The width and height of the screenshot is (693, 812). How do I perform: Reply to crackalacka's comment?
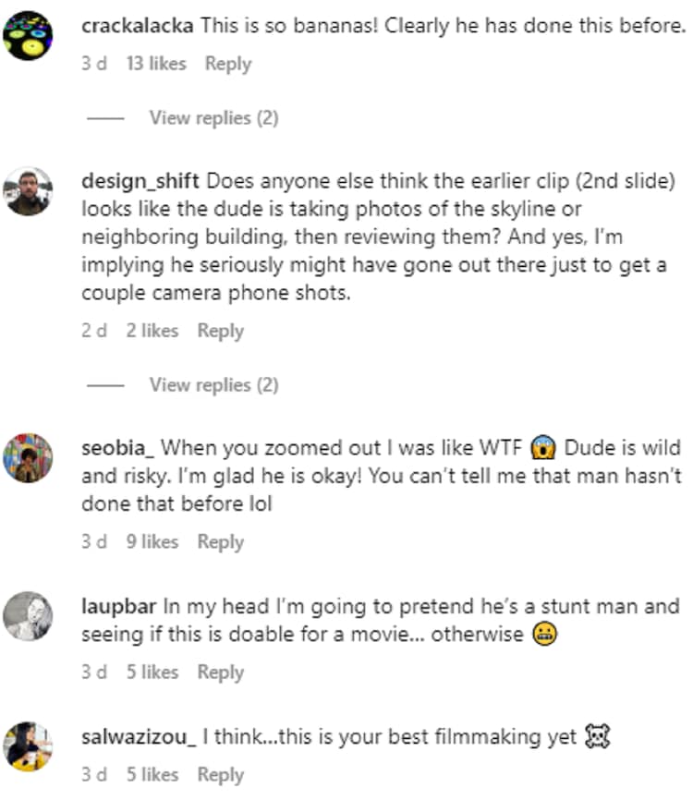[228, 64]
